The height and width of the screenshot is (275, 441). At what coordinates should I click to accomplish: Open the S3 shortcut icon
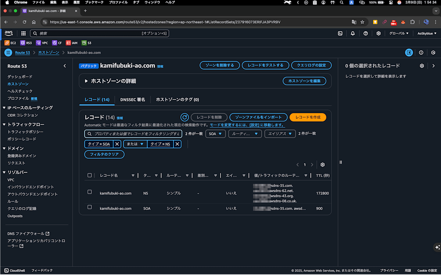(x=86, y=43)
